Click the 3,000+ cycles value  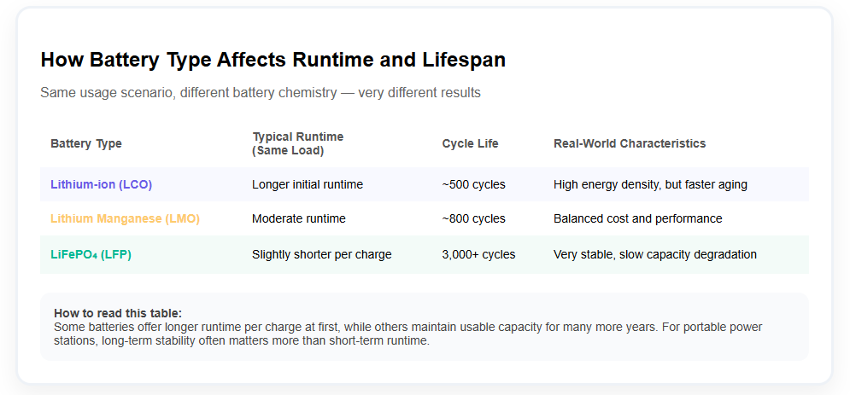[478, 254]
